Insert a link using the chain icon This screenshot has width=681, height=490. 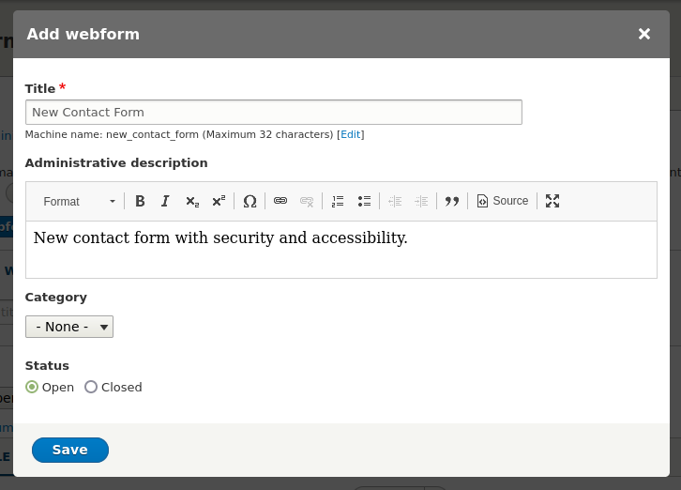[x=280, y=201]
